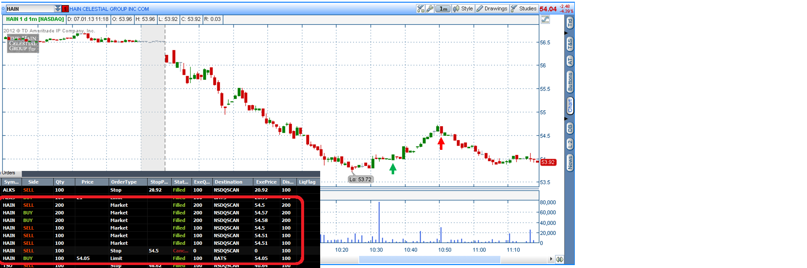Expand the HAIN symbol dropdown arrow
This screenshot has height=268, width=807.
pos(58,8)
